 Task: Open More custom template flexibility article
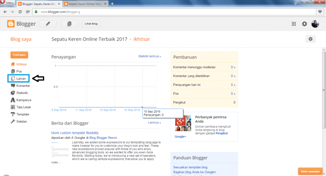click(x=75, y=133)
